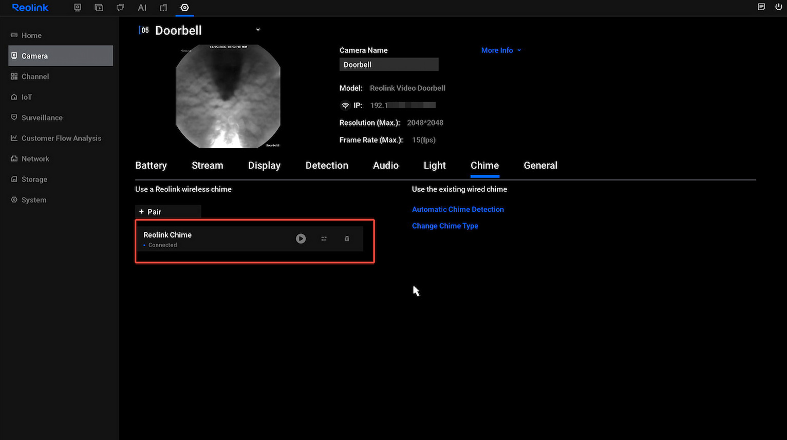Delete the Reolink Chime with trash icon
This screenshot has width=787, height=440.
(x=347, y=238)
